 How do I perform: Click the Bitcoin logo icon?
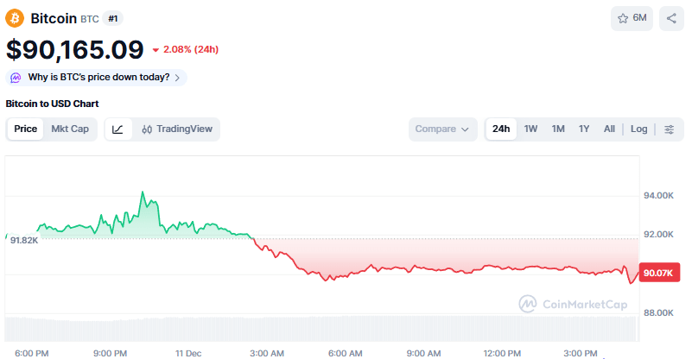(x=16, y=18)
